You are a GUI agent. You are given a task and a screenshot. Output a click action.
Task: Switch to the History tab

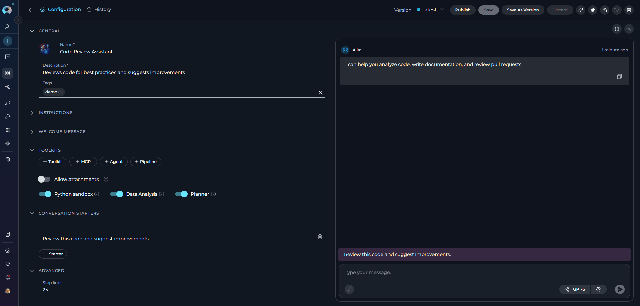point(99,10)
